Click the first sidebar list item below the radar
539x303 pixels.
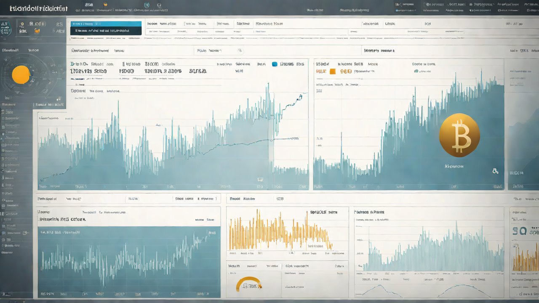tap(8, 104)
